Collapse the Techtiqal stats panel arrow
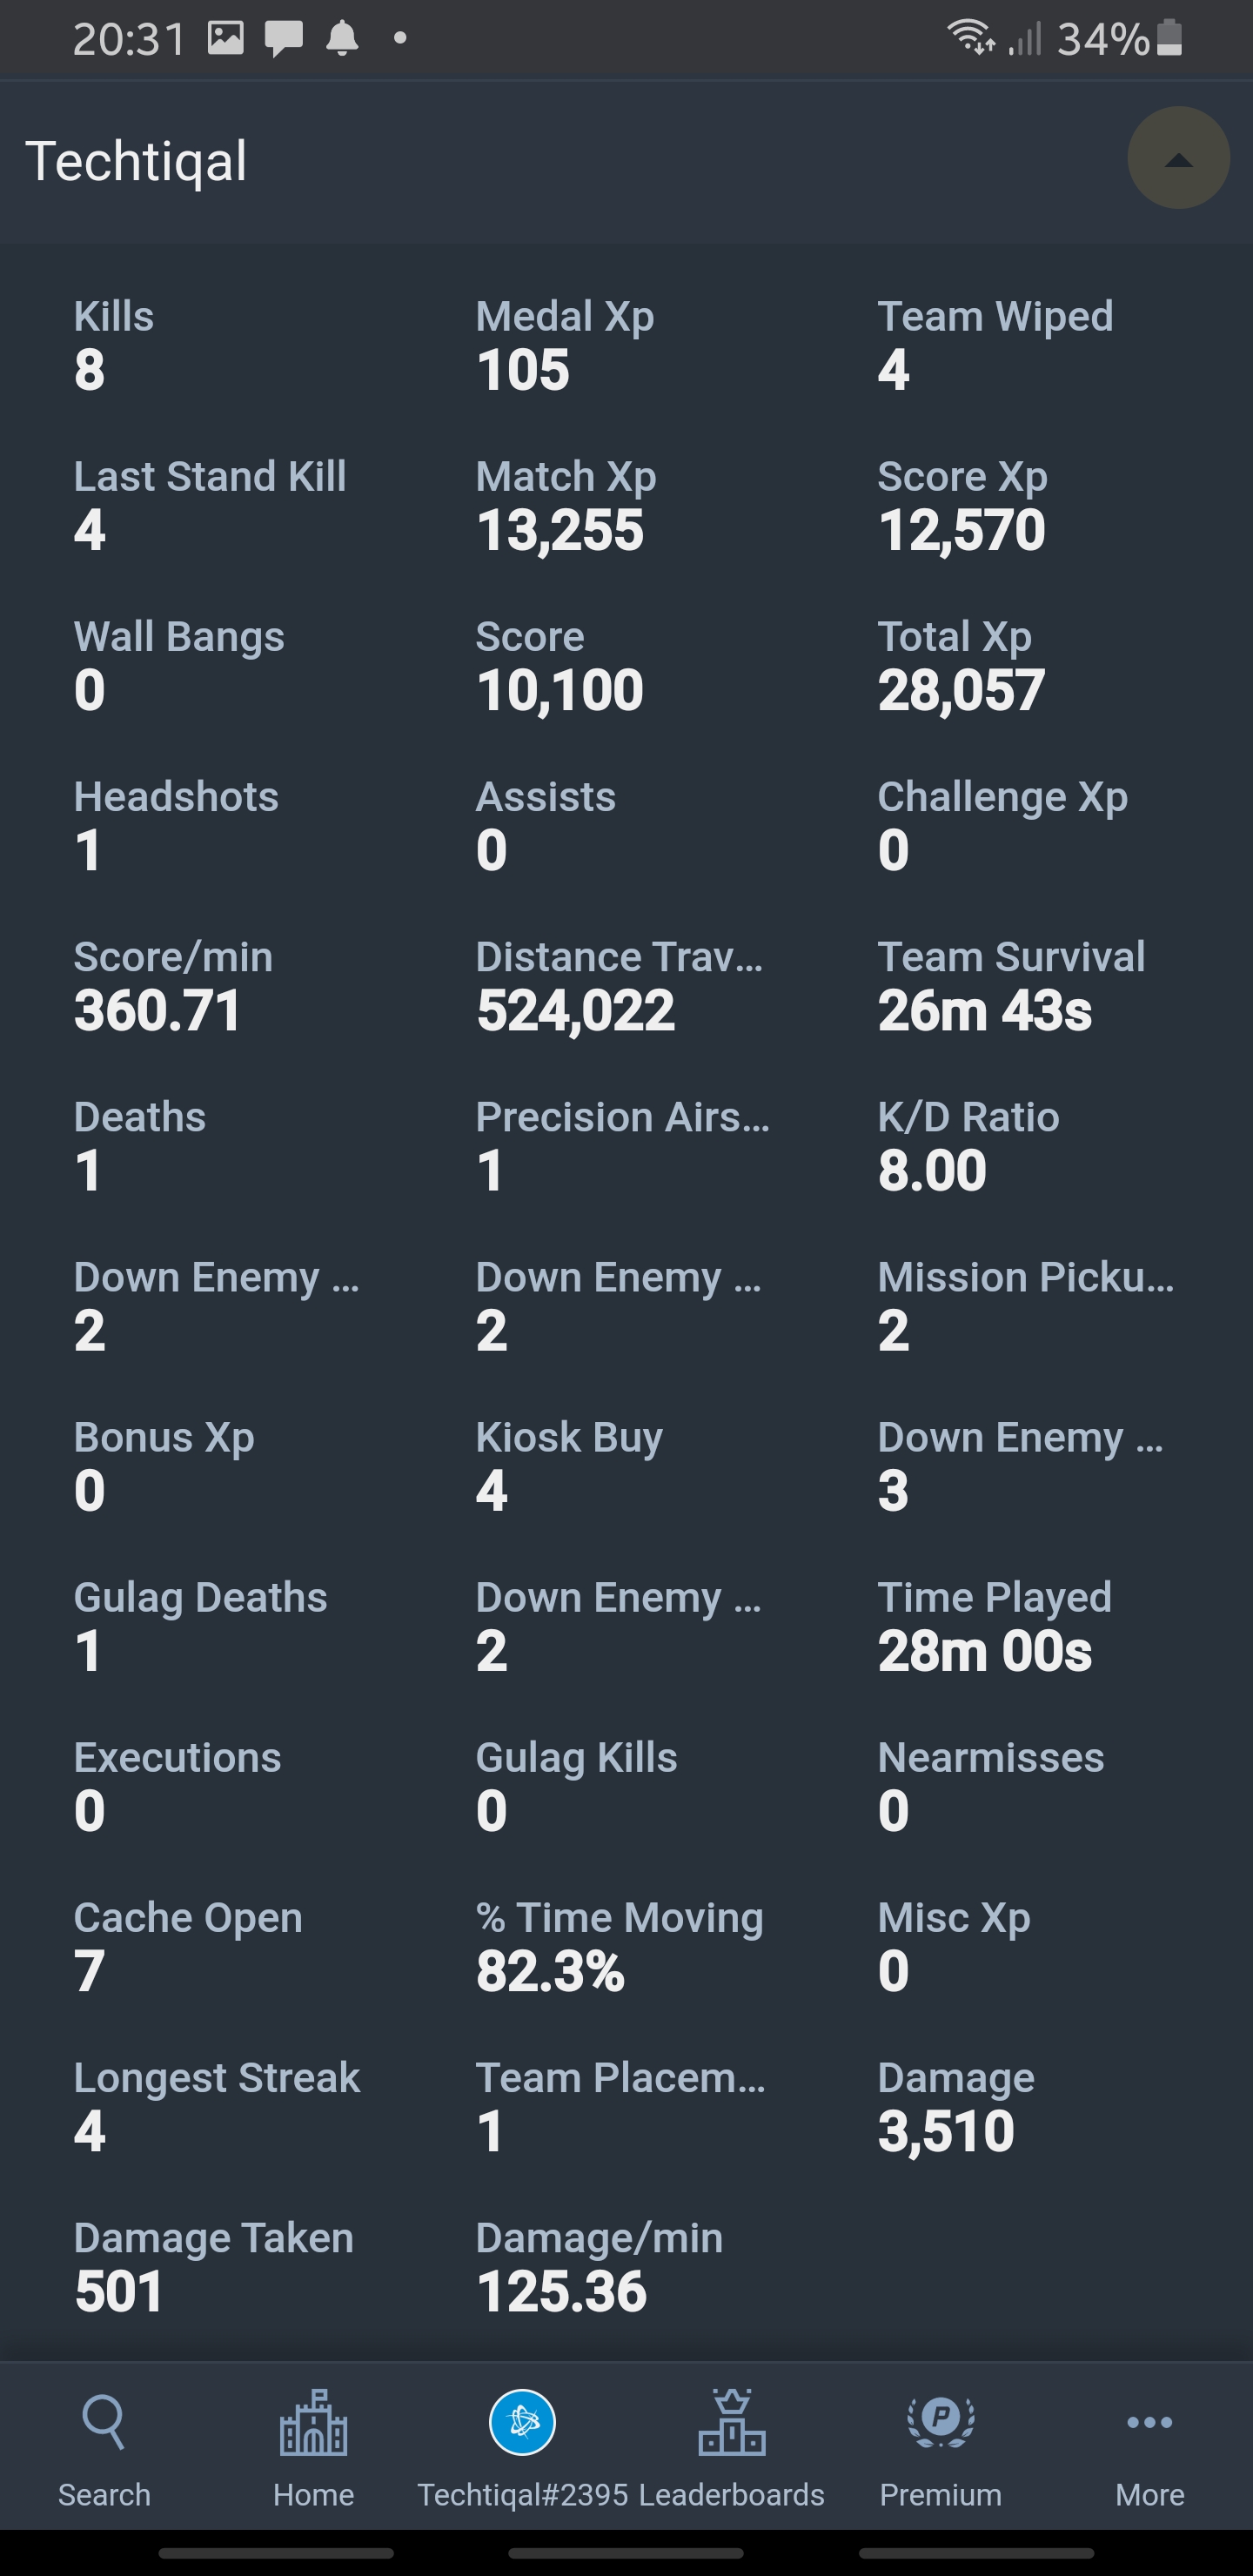The height and width of the screenshot is (2576, 1253). click(1178, 158)
